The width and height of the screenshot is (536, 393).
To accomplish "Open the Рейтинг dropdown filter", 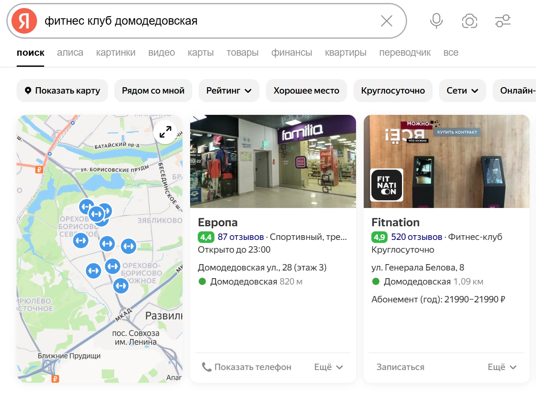I will pos(229,91).
